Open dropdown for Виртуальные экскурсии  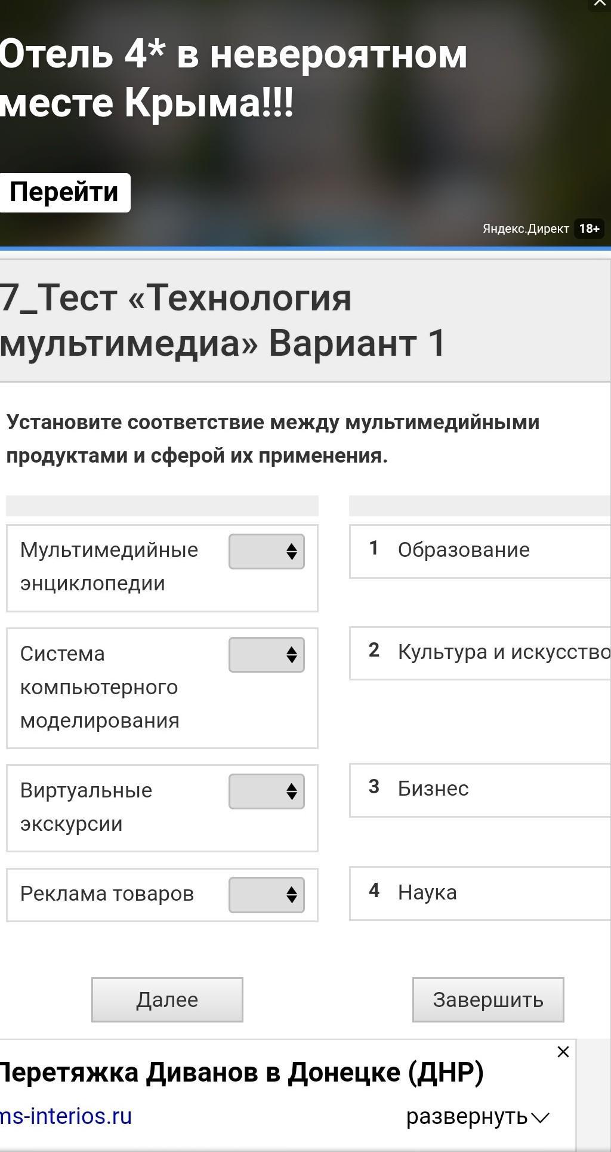[x=267, y=791]
